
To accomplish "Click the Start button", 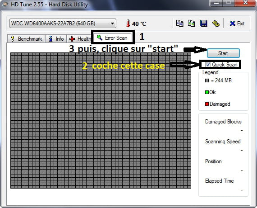I will point(223,53).
